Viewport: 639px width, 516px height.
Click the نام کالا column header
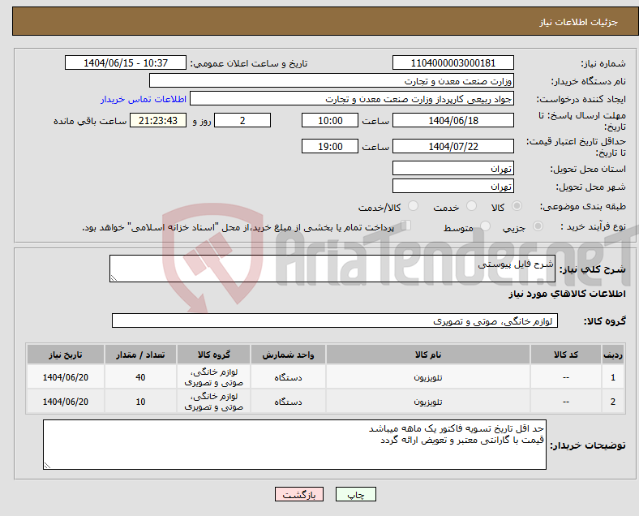[x=428, y=355]
